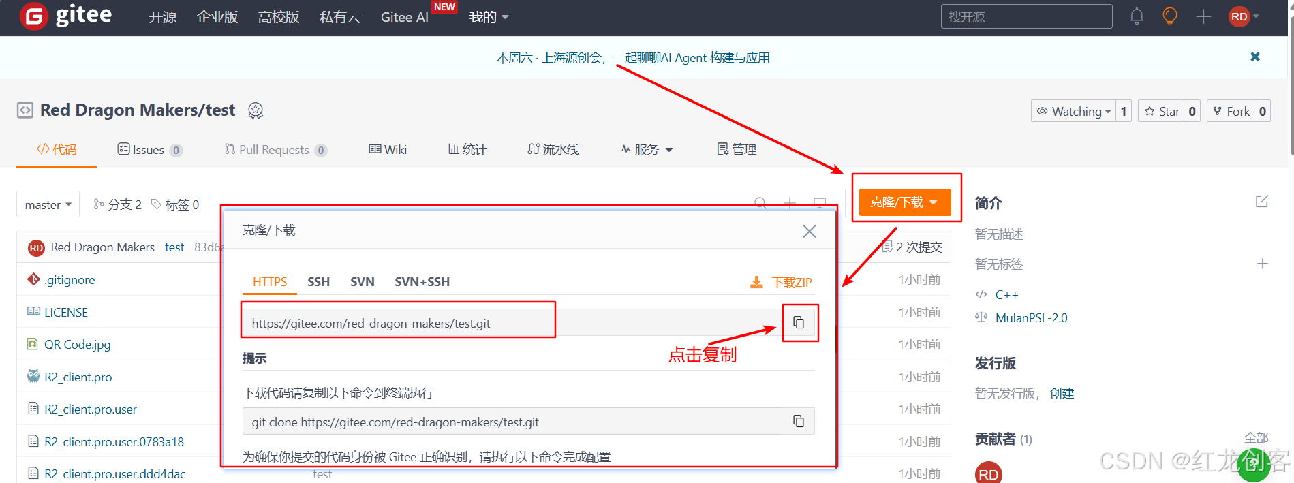
Task: Click the 下载ZIP download link
Action: coord(781,282)
